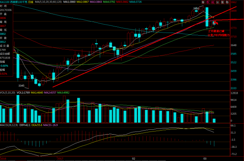Open the MACD(26,12,9) indicator parameters
This screenshot has height=161, width=244.
[9, 125]
